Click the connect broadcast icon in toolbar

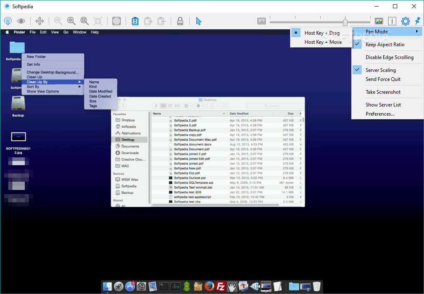(x=8, y=21)
